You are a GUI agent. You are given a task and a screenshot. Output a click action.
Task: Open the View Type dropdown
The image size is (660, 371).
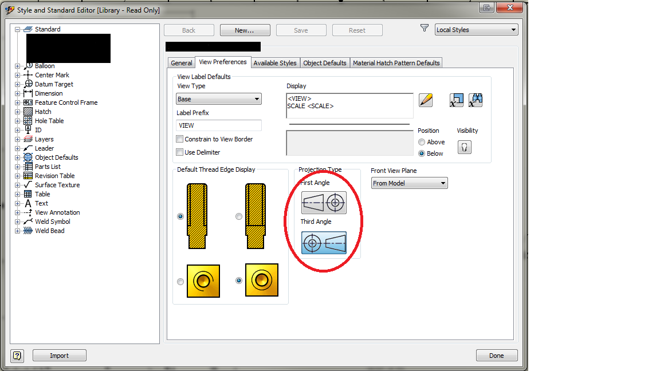258,98
